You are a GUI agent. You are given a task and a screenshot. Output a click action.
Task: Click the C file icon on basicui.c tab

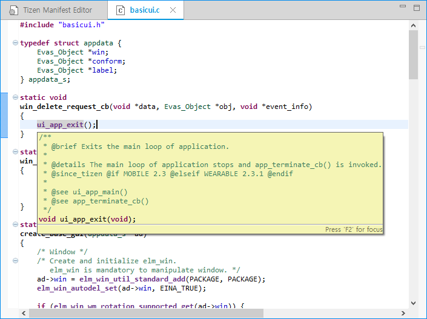click(x=121, y=10)
